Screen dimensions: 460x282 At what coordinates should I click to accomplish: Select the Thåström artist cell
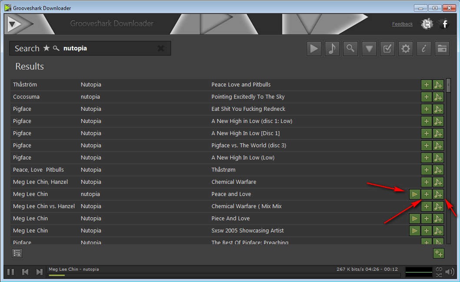(25, 84)
